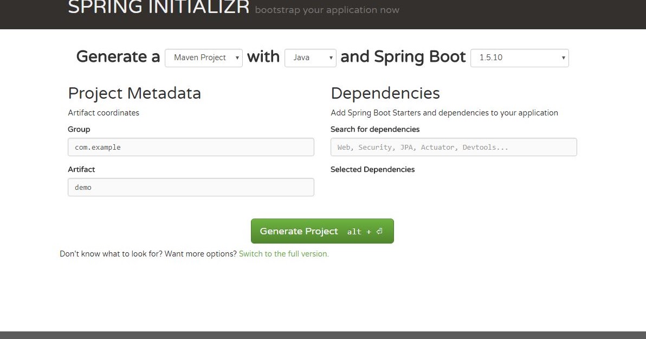
Task: Click the Artifact field label
Action: coord(81,169)
